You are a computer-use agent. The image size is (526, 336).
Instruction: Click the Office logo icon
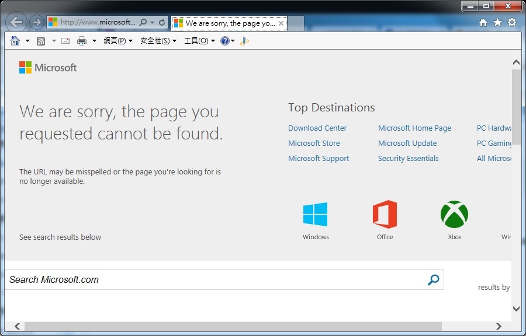(x=385, y=214)
